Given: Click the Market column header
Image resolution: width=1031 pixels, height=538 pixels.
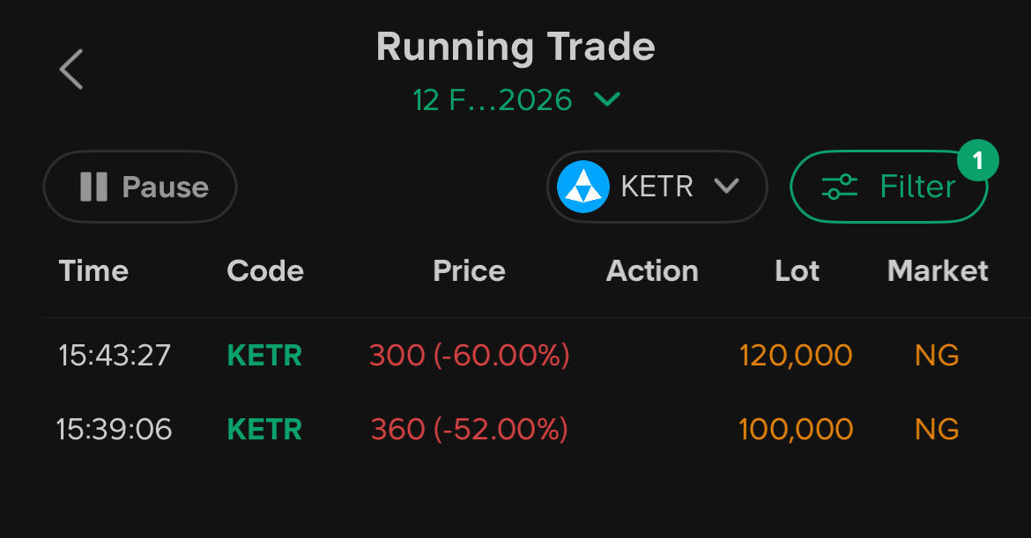Looking at the screenshot, I should click(938, 270).
